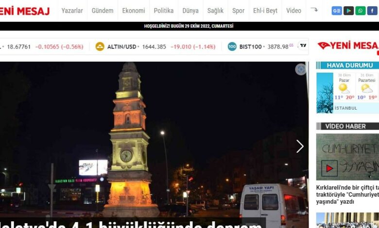Click the VİDEO HABER header
379x228 pixels.
pos(347,126)
